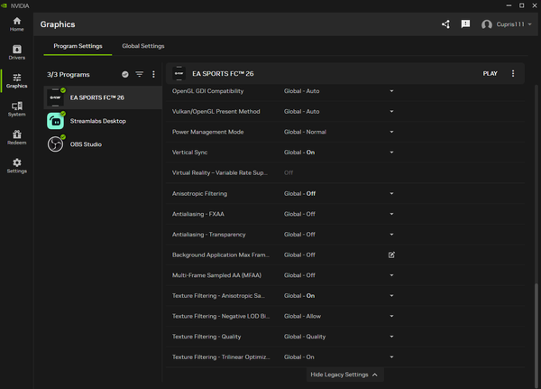Go to the Drivers section
Screen dimensions: 541x389
pos(16,52)
